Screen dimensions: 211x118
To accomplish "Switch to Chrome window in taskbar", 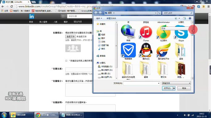I will click(x=46, y=115).
